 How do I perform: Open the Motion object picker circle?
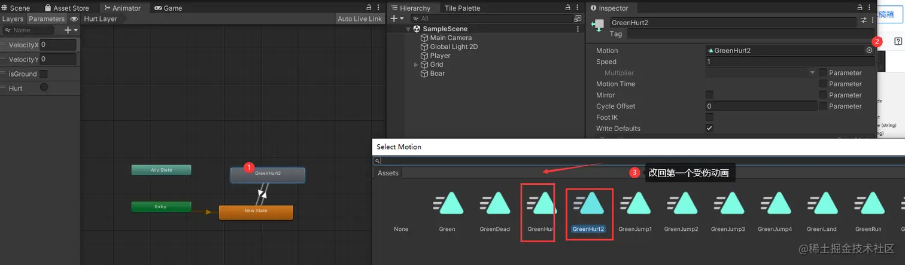pyautogui.click(x=870, y=50)
